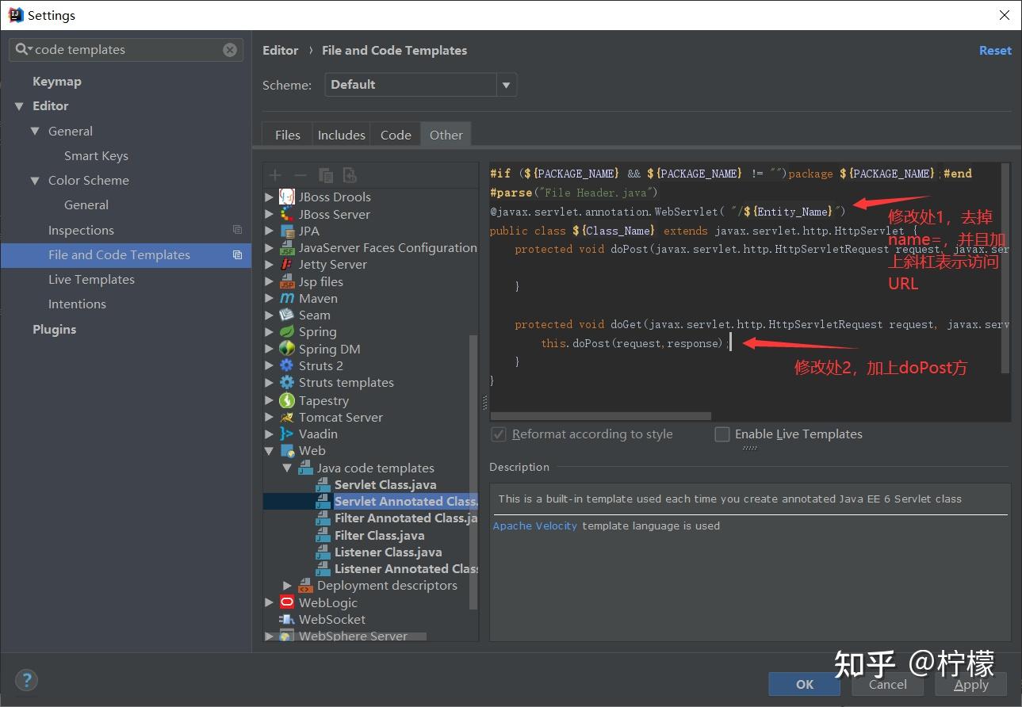Select Servlet Class.java template
Image resolution: width=1022 pixels, height=707 pixels.
pyautogui.click(x=385, y=485)
